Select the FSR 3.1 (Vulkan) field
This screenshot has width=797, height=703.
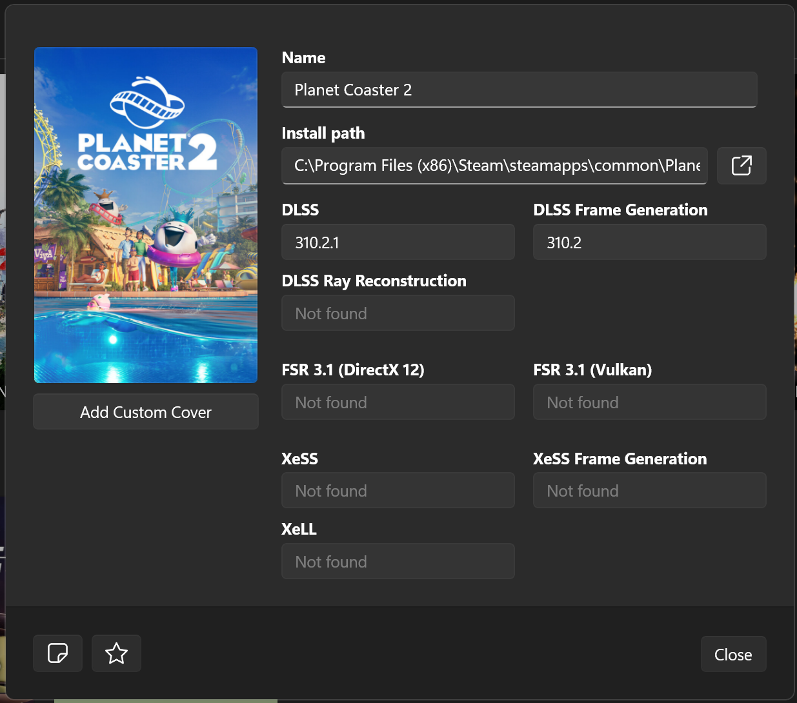pyautogui.click(x=650, y=402)
